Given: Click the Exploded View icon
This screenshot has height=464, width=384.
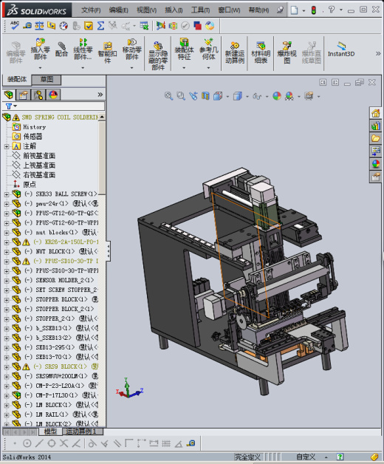Looking at the screenshot, I should click(287, 52).
